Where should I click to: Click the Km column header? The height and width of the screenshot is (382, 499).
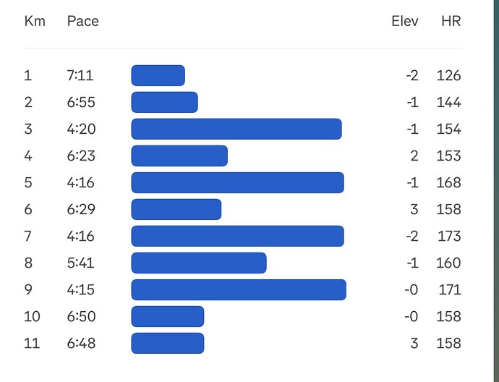pyautogui.click(x=35, y=21)
